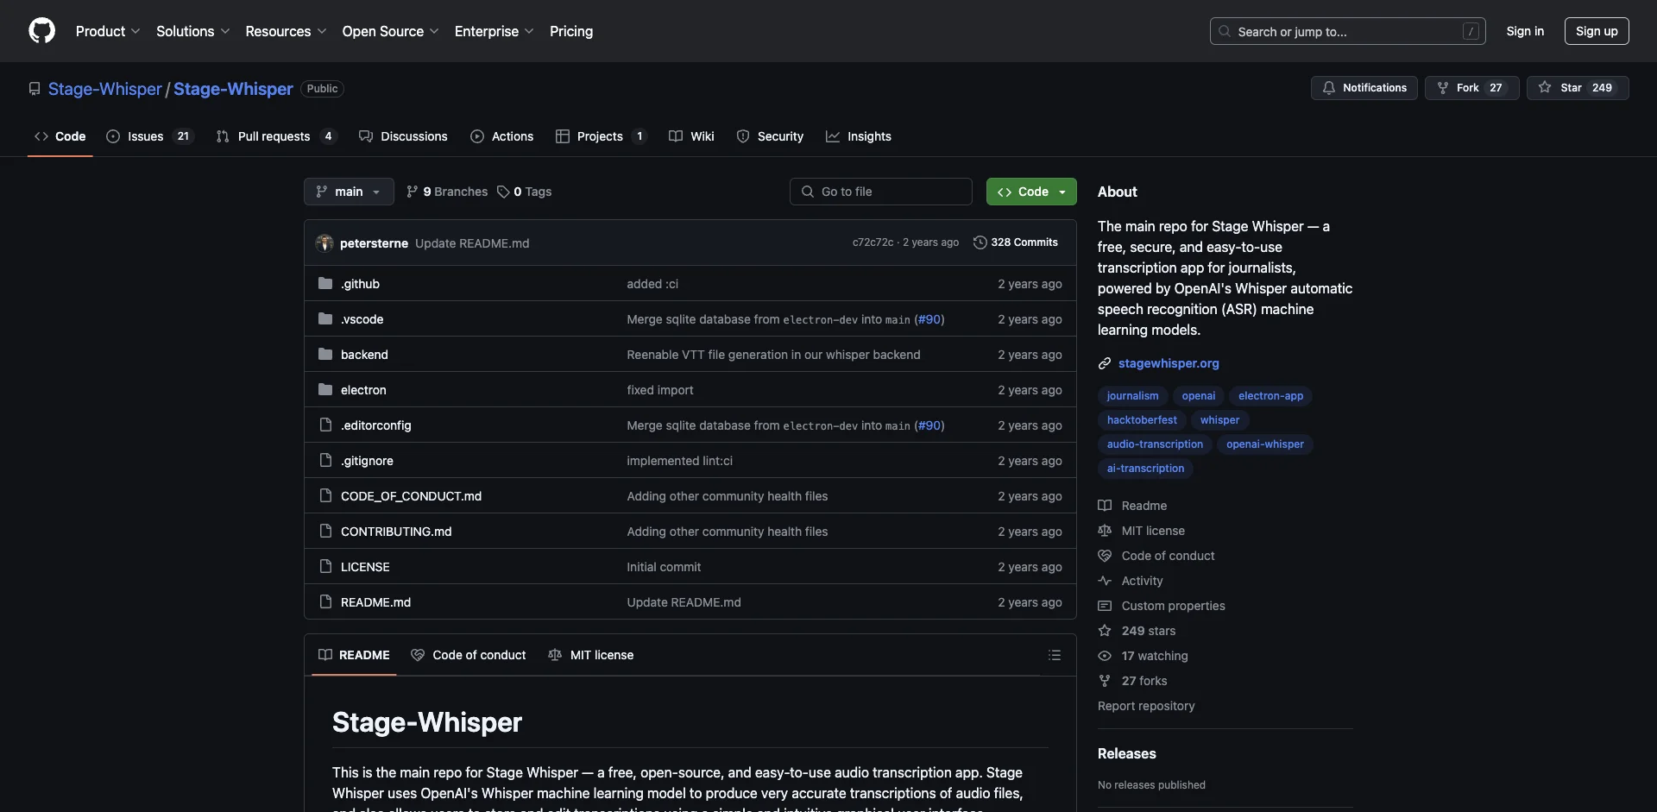Viewport: 1657px width, 812px height.
Task: Click the GitHub logo icon
Action: (x=41, y=31)
